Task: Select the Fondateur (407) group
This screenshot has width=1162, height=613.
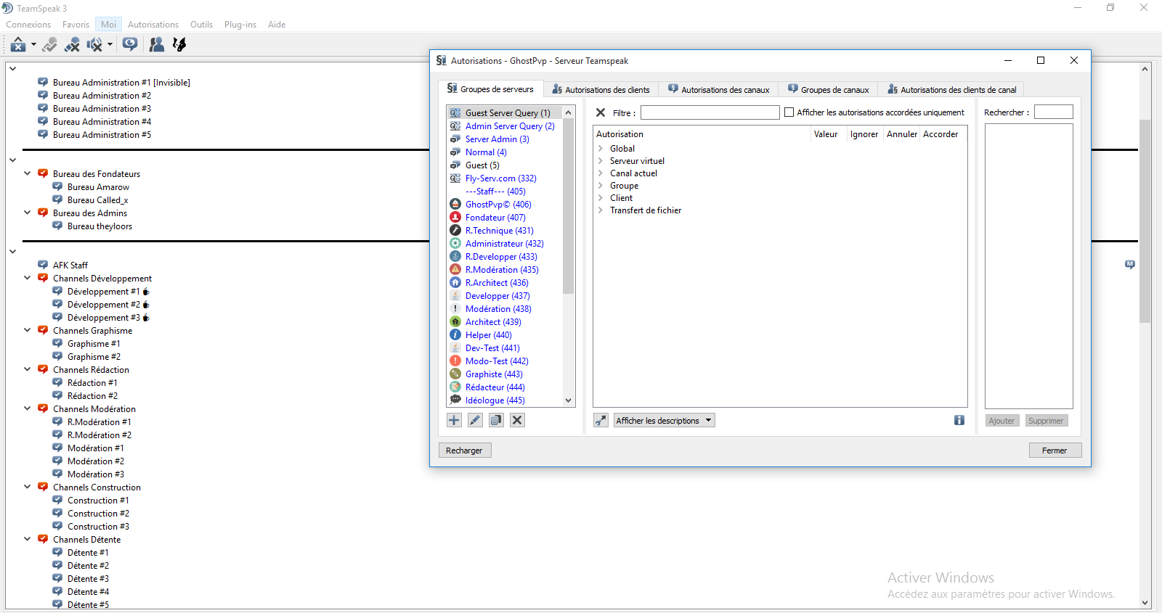Action: (495, 218)
